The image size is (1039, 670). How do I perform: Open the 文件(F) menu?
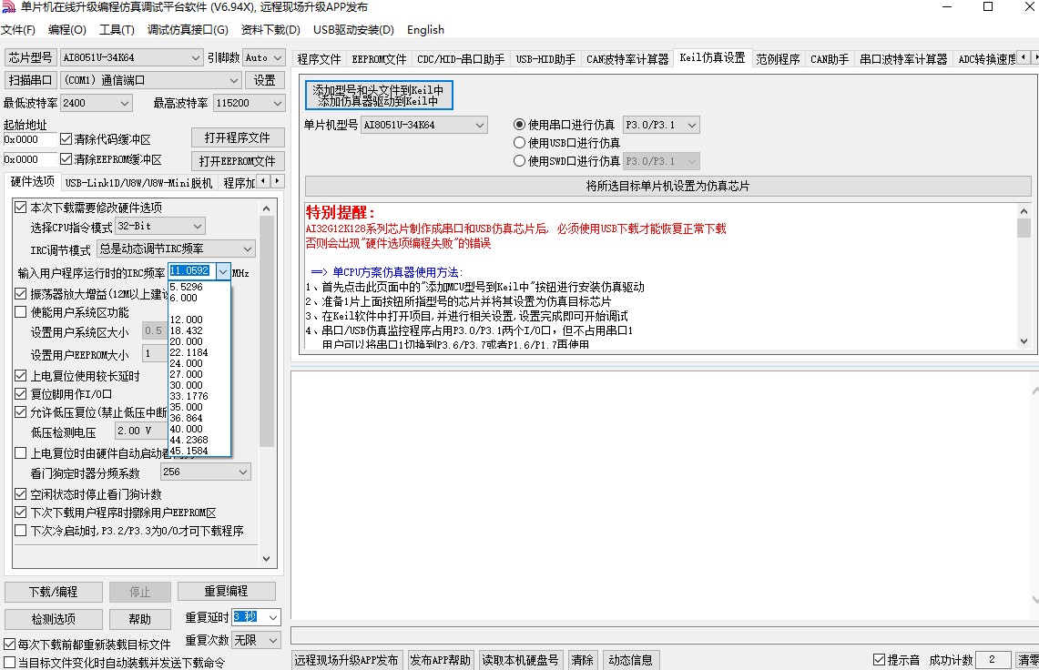(18, 30)
